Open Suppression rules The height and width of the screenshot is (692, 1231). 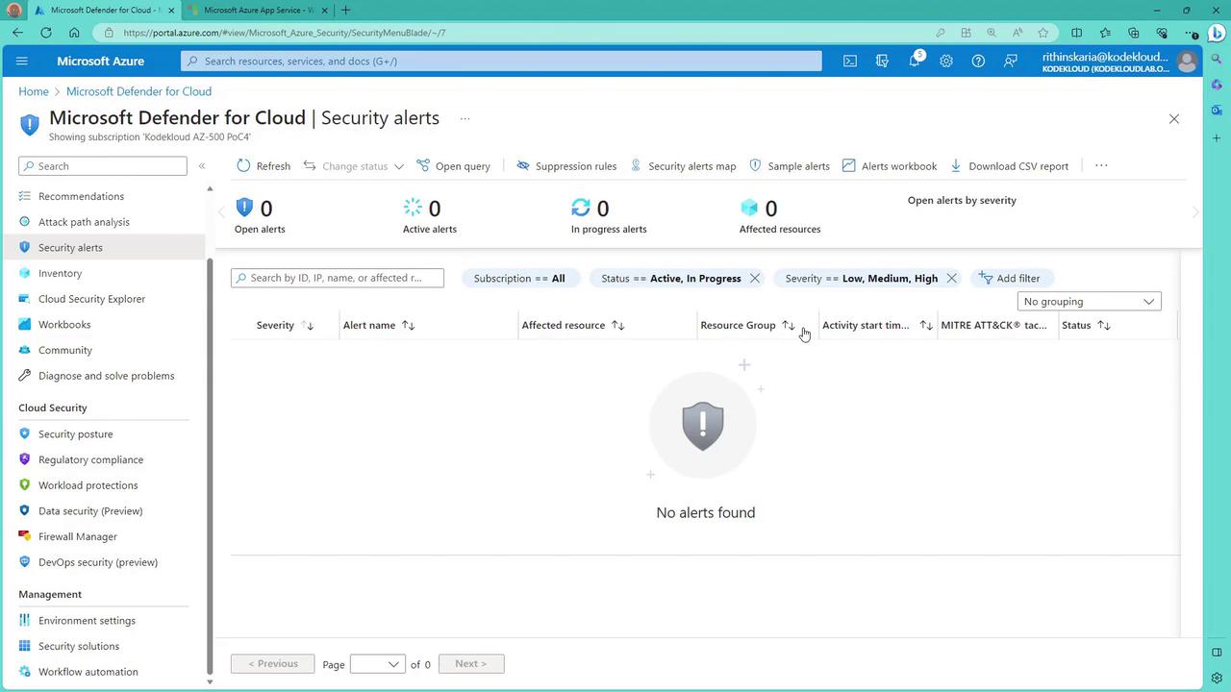[566, 165]
